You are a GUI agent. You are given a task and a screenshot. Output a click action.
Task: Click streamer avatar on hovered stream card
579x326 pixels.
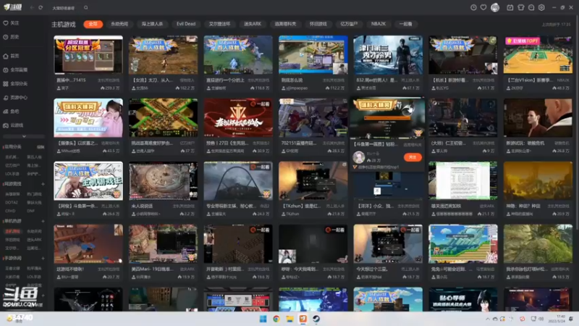(358, 157)
